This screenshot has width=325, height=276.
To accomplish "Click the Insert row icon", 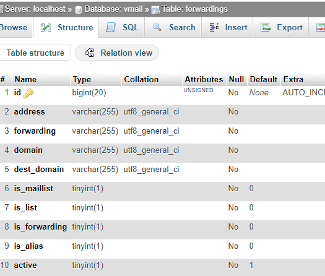I will click(x=214, y=27).
